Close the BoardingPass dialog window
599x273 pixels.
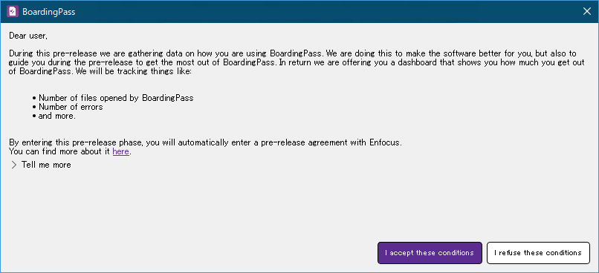587,11
